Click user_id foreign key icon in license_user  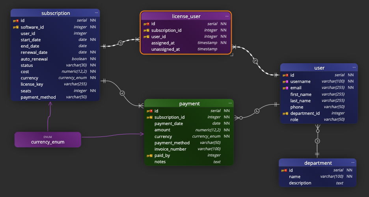[146, 37]
